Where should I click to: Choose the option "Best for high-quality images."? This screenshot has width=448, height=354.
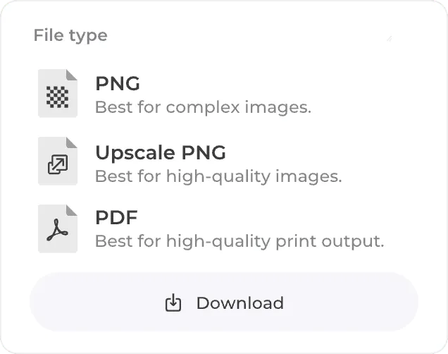[218, 176]
